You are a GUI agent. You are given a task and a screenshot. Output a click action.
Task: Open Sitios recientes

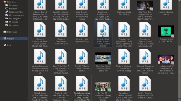pos(16,12)
